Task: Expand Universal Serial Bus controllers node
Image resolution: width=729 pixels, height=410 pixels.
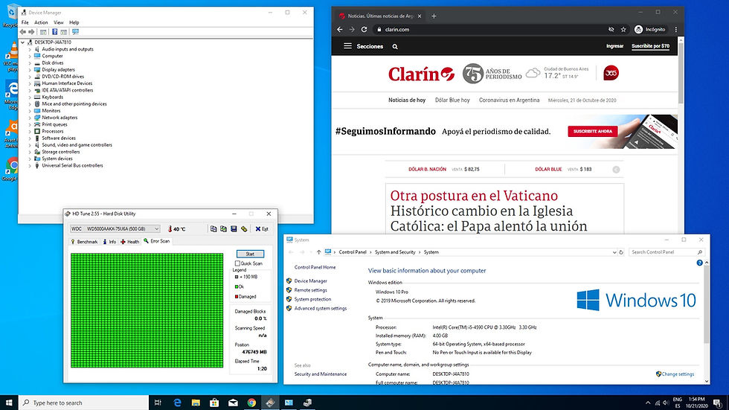Action: [30, 165]
